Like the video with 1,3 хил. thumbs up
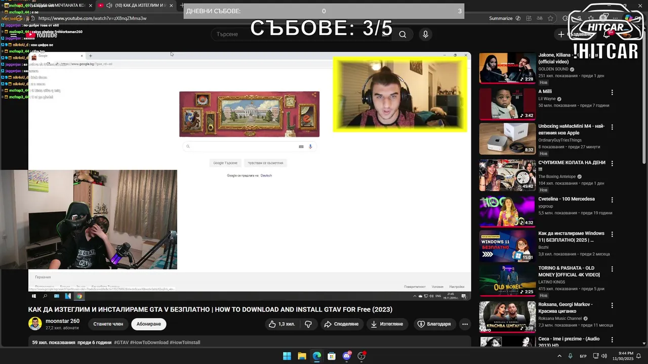This screenshot has width=648, height=364. pyautogui.click(x=281, y=324)
